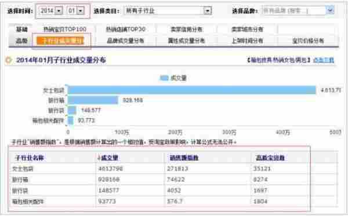Select the 旅行袋 row name in the table
This screenshot has width=348, height=216.
(x=20, y=191)
